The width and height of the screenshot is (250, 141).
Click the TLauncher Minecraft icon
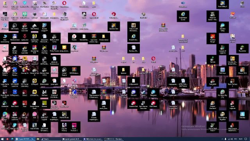point(242,49)
